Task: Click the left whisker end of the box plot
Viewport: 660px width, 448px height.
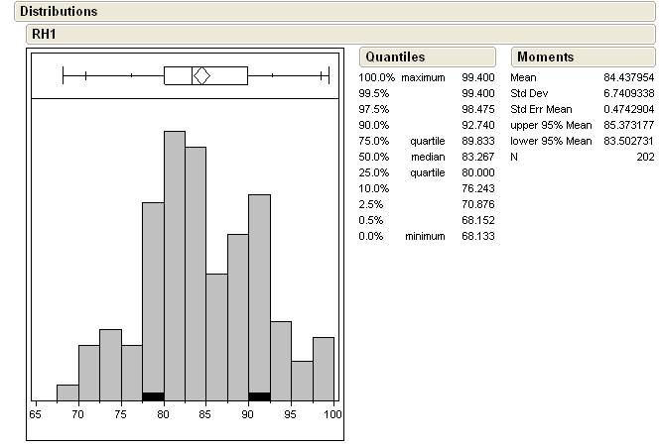Action: click(63, 75)
